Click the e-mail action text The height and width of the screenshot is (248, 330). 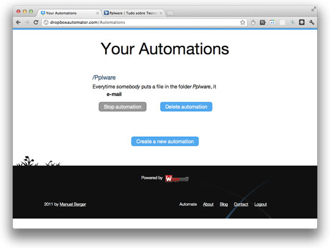114,94
